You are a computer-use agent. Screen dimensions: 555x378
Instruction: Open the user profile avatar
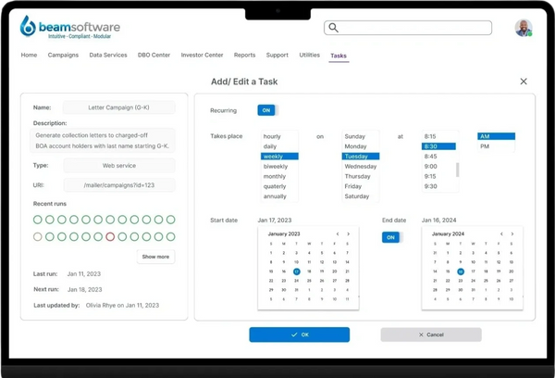click(523, 28)
